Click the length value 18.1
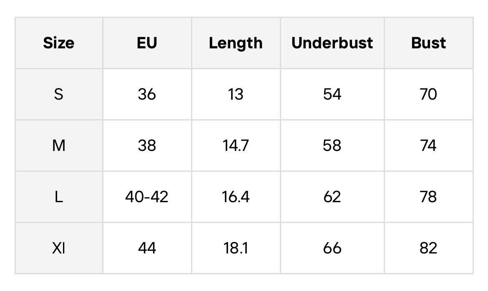The image size is (488, 291). [x=236, y=248]
